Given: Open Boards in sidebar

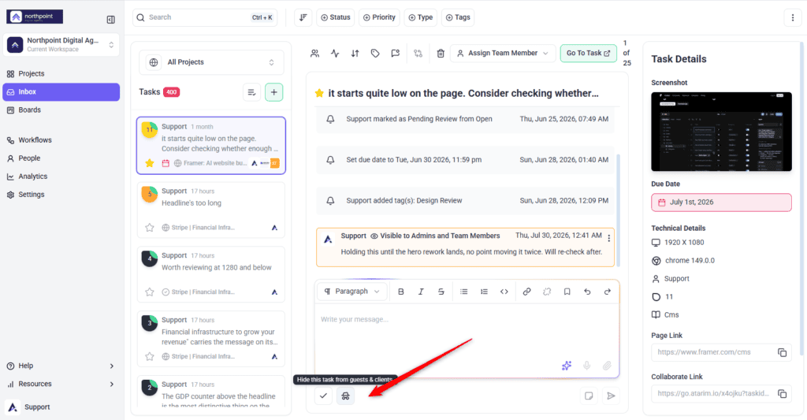Looking at the screenshot, I should [61, 110].
